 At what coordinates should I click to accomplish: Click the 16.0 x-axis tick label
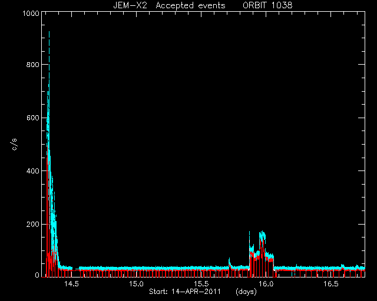point(266,284)
